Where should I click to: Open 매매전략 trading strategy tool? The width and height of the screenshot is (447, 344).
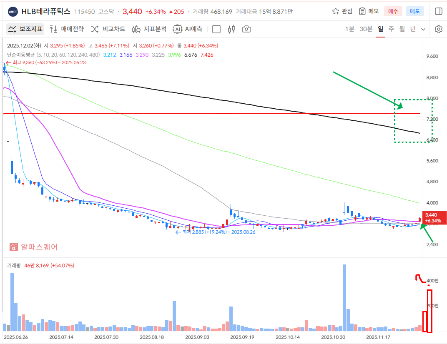click(66, 29)
